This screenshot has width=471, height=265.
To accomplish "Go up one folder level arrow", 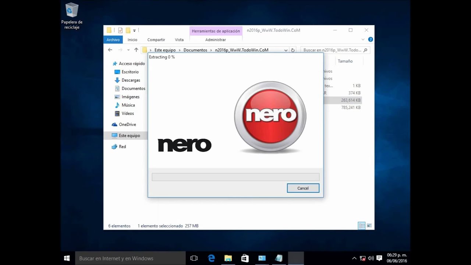I will click(136, 50).
